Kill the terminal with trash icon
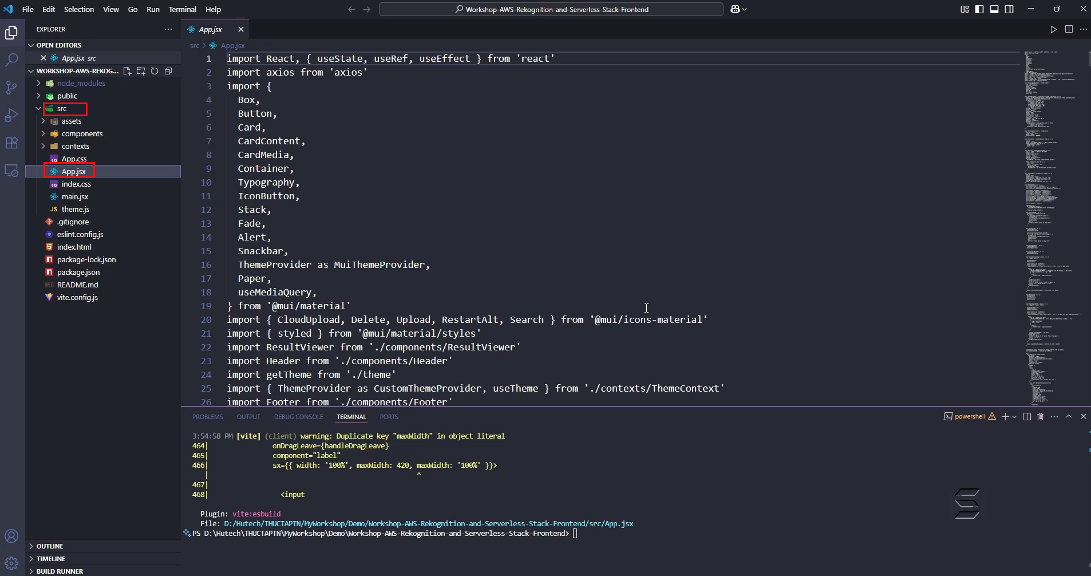 click(1041, 416)
